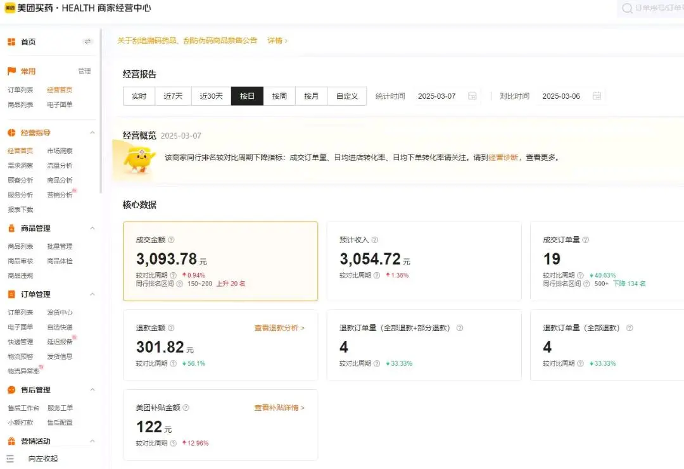Click the order search magnifier icon
The height and width of the screenshot is (469, 684).
[x=627, y=8]
